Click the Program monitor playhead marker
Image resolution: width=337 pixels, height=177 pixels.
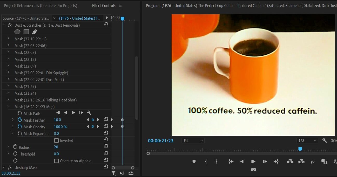pyautogui.click(x=300, y=149)
